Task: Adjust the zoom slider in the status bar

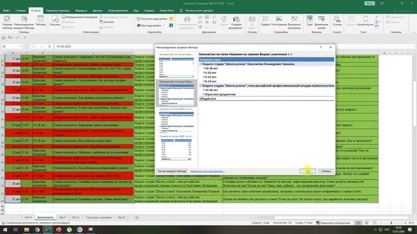Action: pyautogui.click(x=391, y=223)
